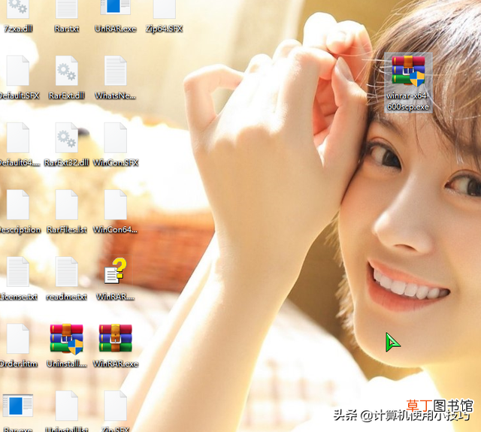Click the WinRAR help file icon
This screenshot has height=432, width=481.
pyautogui.click(x=115, y=270)
